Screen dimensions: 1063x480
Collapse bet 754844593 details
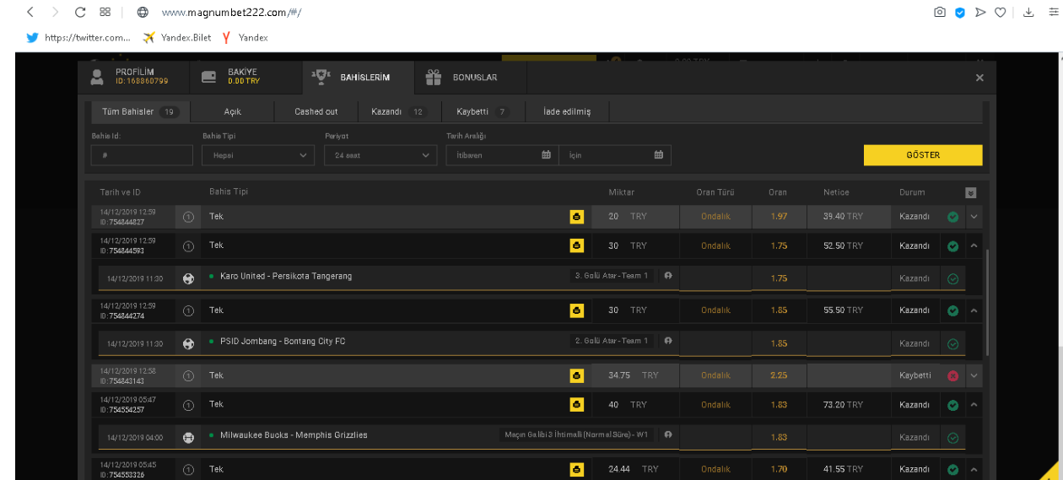point(974,245)
